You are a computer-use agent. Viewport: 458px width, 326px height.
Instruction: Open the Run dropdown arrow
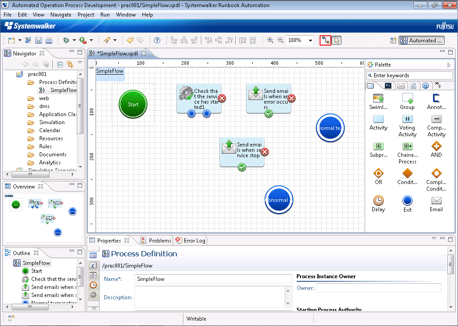click(x=91, y=40)
